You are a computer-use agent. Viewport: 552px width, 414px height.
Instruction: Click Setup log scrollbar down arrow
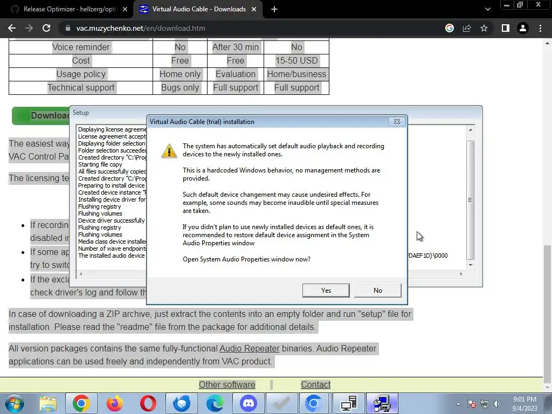click(x=471, y=265)
